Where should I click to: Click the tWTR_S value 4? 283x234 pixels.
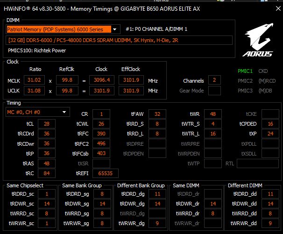(x=213, y=124)
